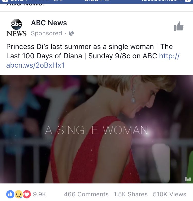Tap the red heart Love reaction icon
Screen dimensions: 193x201
point(27,194)
